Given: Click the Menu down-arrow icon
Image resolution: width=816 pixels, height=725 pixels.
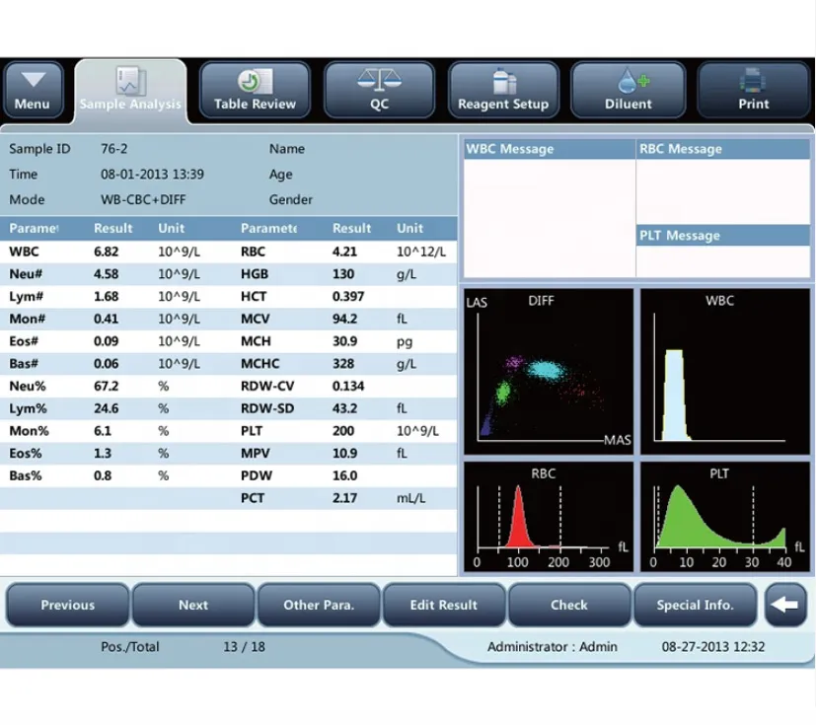Looking at the screenshot, I should coord(34,77).
